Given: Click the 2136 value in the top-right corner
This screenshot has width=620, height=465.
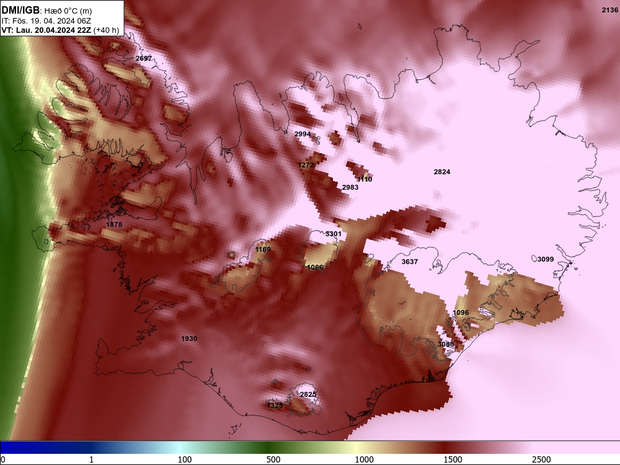Looking at the screenshot, I should pyautogui.click(x=609, y=10).
